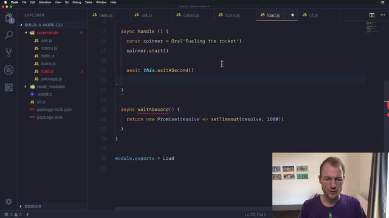This screenshot has width=389, height=218.
Task: Open package.json in the explorer
Action: [x=50, y=117]
